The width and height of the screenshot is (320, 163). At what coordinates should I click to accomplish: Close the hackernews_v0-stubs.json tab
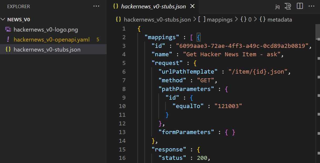tap(192, 6)
